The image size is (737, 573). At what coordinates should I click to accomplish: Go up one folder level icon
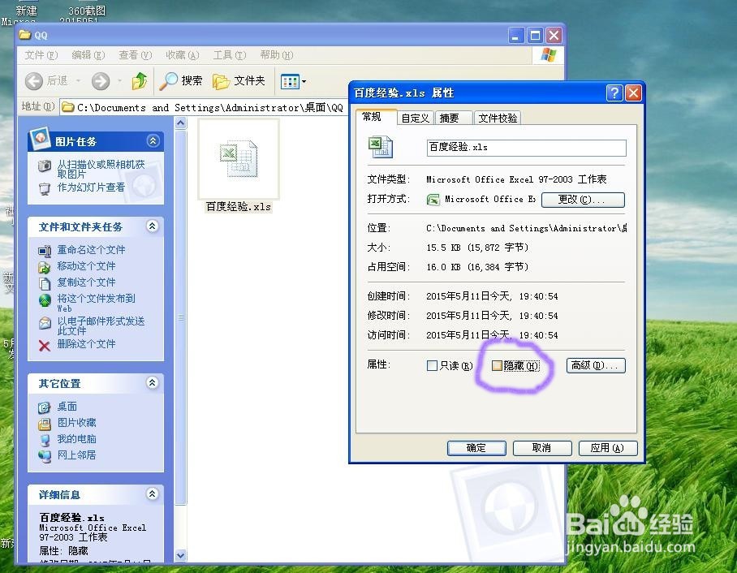(x=139, y=81)
